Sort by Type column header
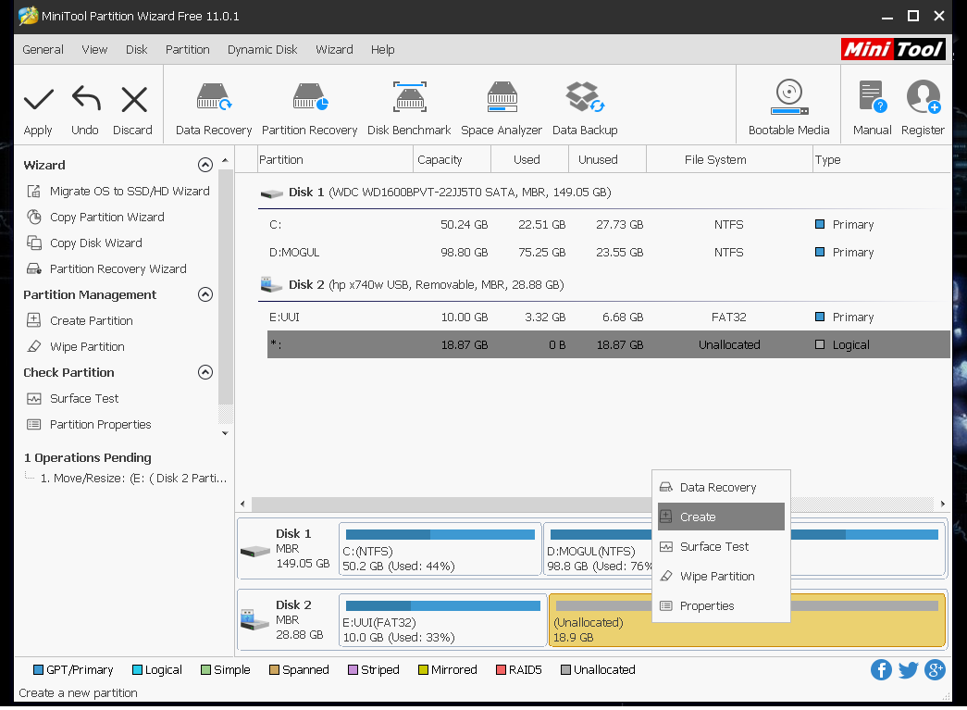Viewport: 967px width, 710px height. click(x=882, y=160)
